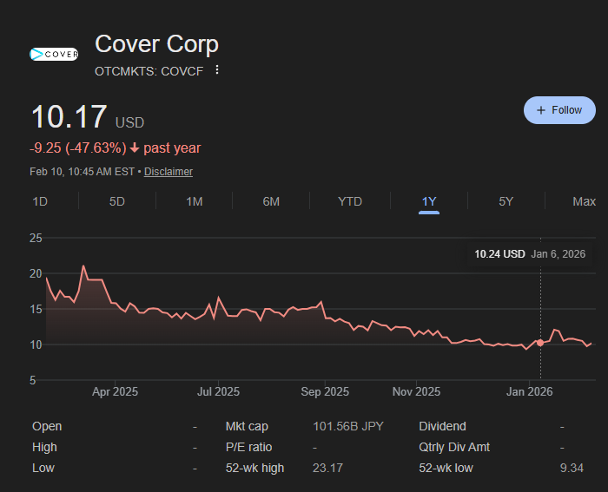Image resolution: width=608 pixels, height=492 pixels.
Task: Open the Disclaimer link
Action: pyautogui.click(x=169, y=172)
